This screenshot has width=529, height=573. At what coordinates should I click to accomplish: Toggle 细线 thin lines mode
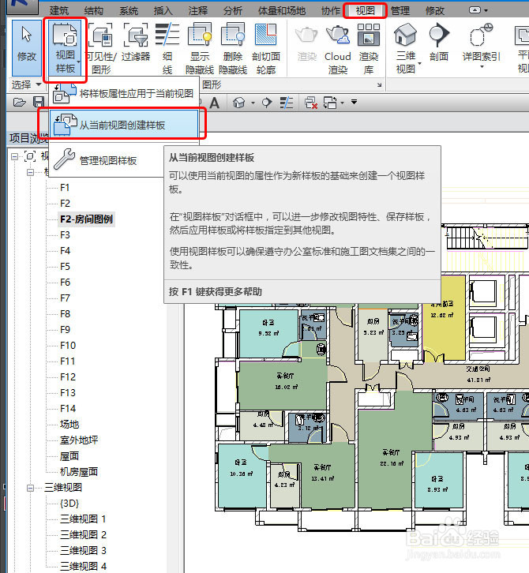(x=167, y=48)
